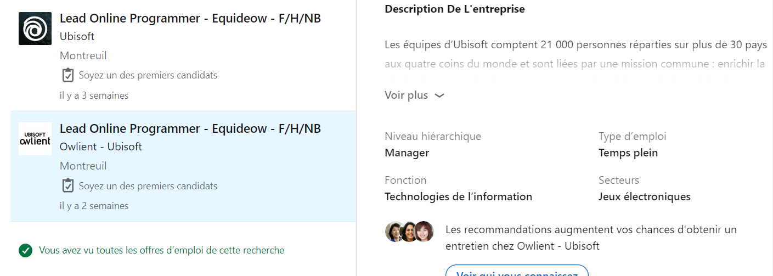This screenshot has height=276, width=773.
Task: Click the Owlient Ubisoft company logo
Action: click(35, 139)
